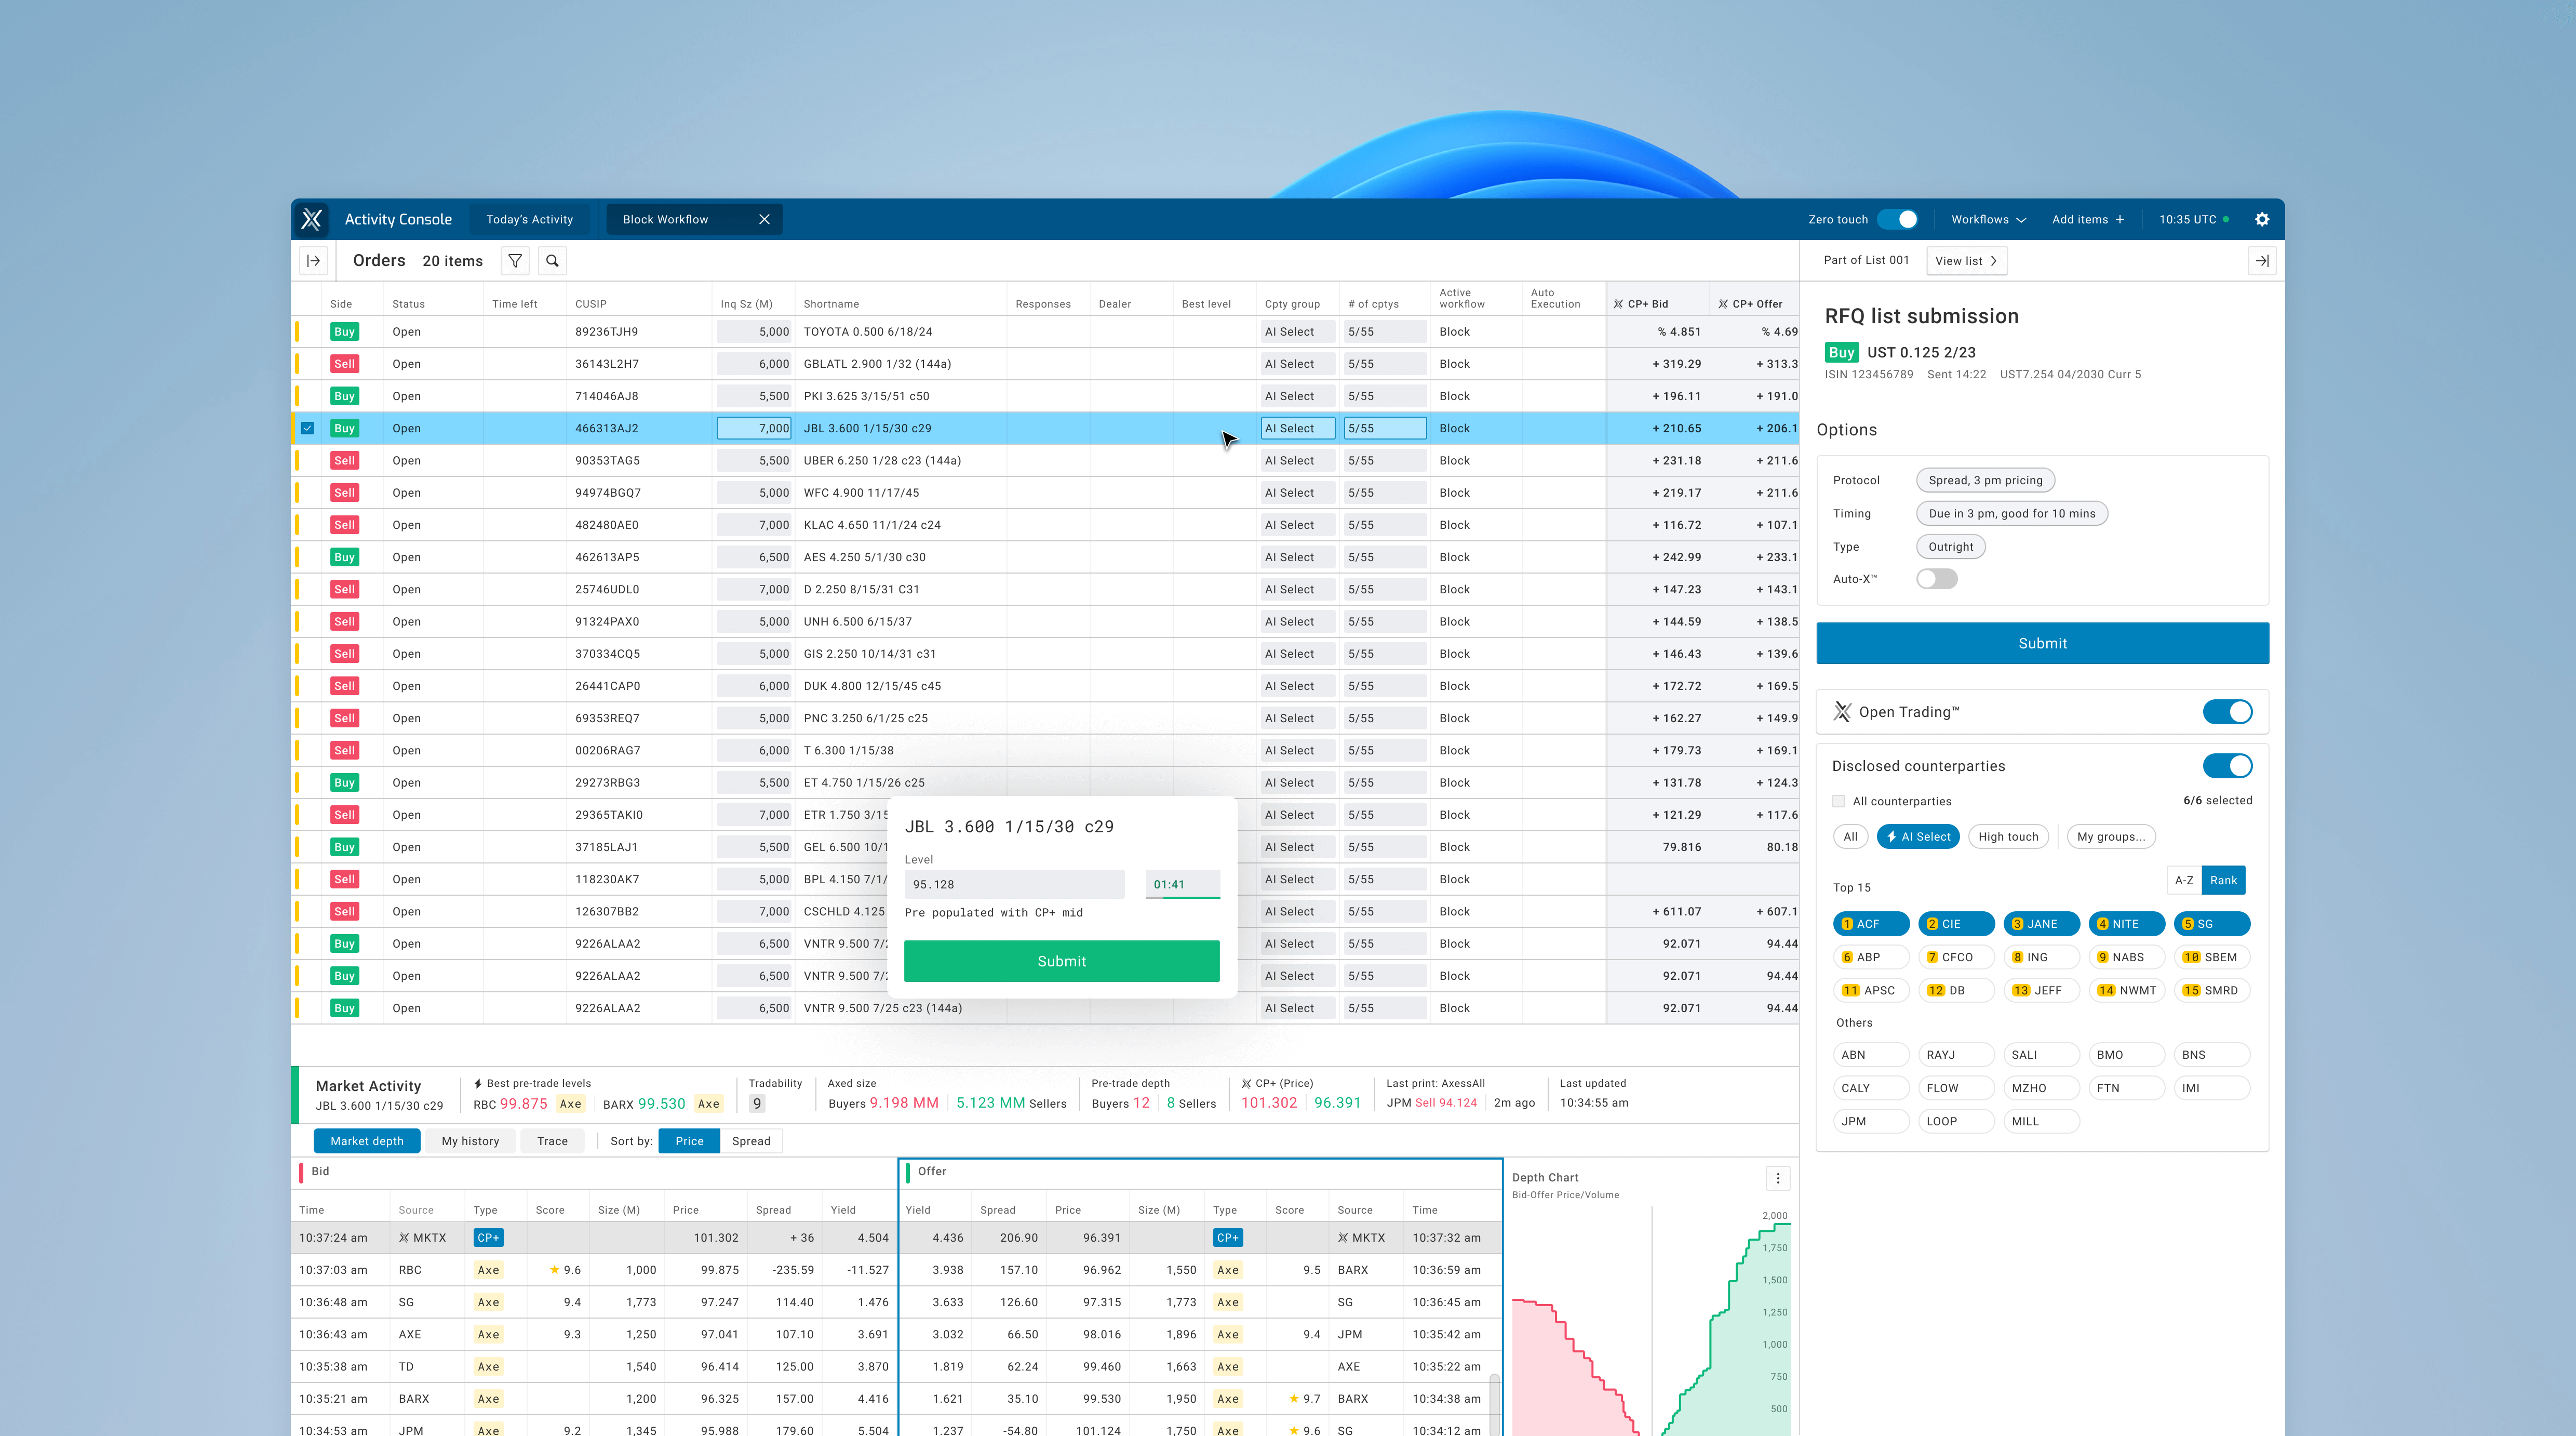Toggle the Auto-X switch
This screenshot has height=1436, width=2576.
pos(1936,579)
